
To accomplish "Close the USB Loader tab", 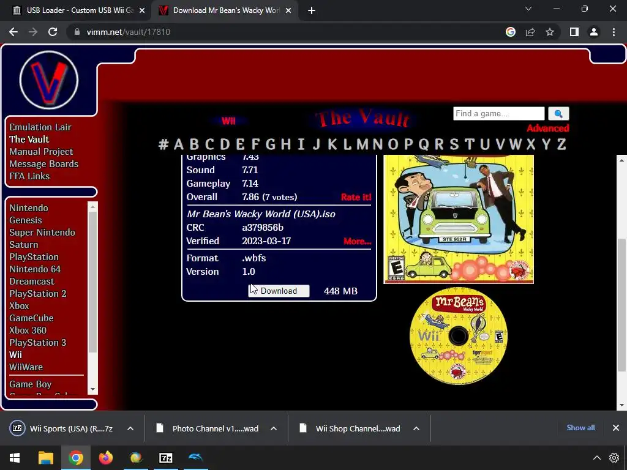I will [x=142, y=10].
